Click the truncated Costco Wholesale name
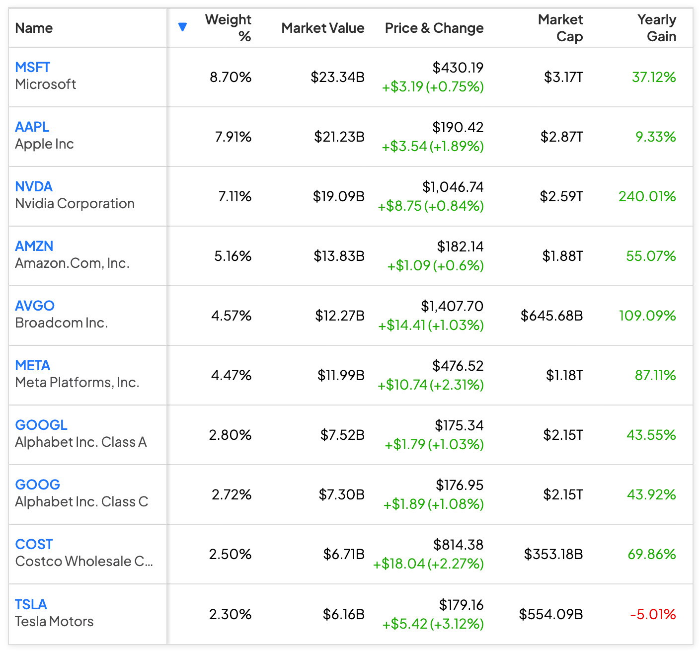 coord(84,561)
